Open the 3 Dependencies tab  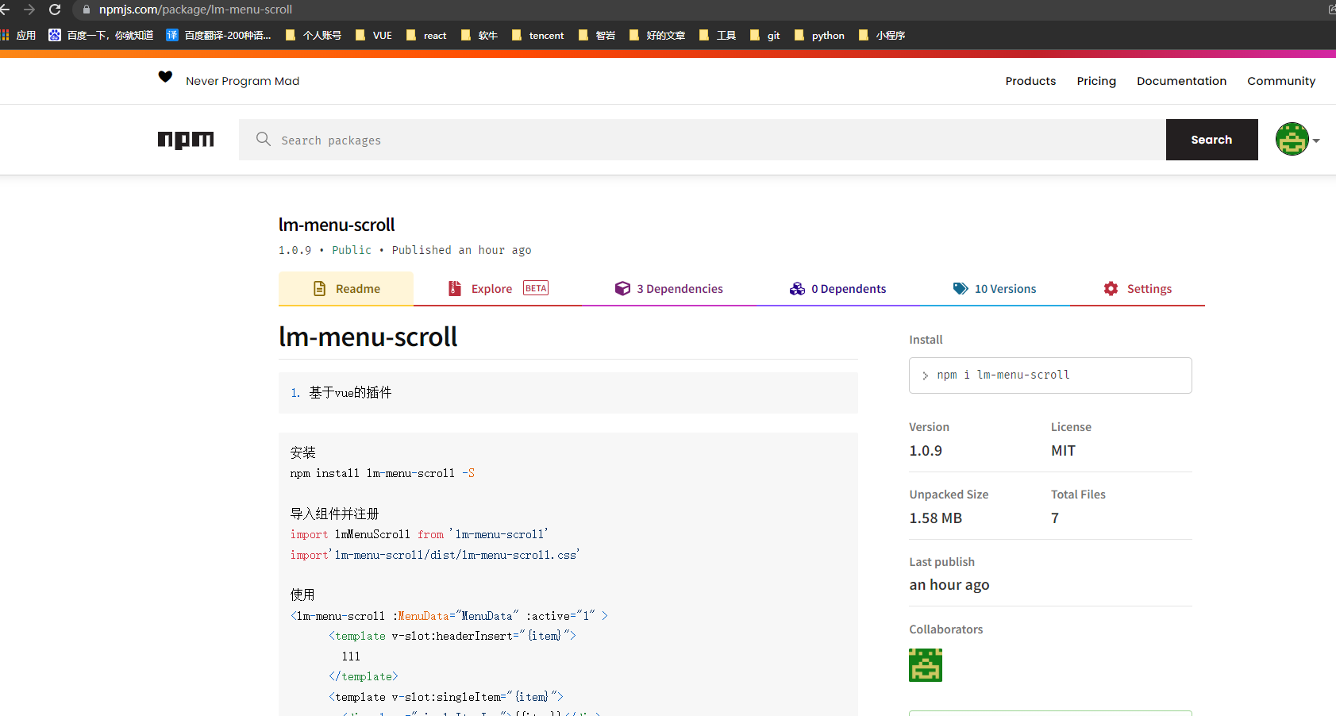click(668, 289)
